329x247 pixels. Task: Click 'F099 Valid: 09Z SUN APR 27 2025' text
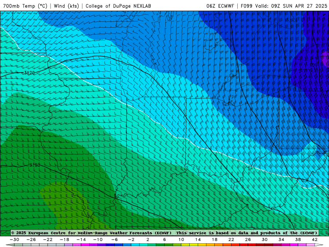(284, 6)
